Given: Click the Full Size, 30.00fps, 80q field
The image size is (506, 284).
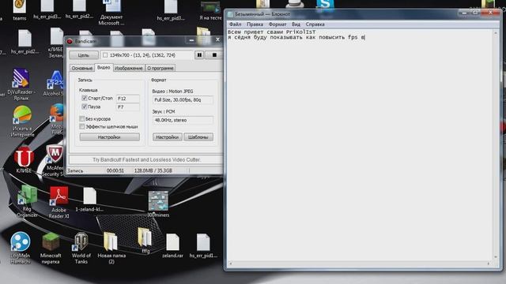Looking at the screenshot, I should (183, 100).
